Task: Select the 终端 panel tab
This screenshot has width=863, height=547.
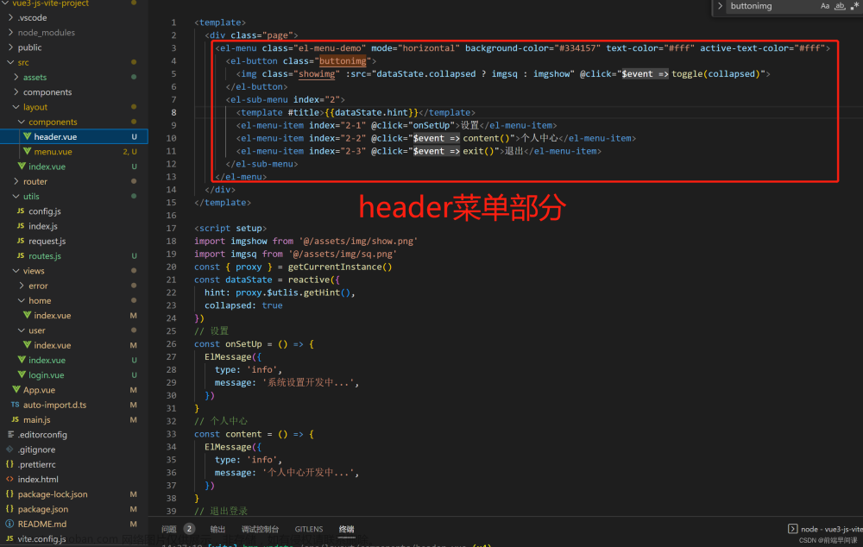Action: pyautogui.click(x=347, y=529)
